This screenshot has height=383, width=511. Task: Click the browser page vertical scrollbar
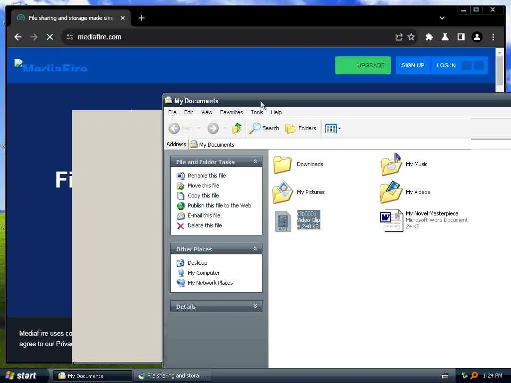[500, 70]
